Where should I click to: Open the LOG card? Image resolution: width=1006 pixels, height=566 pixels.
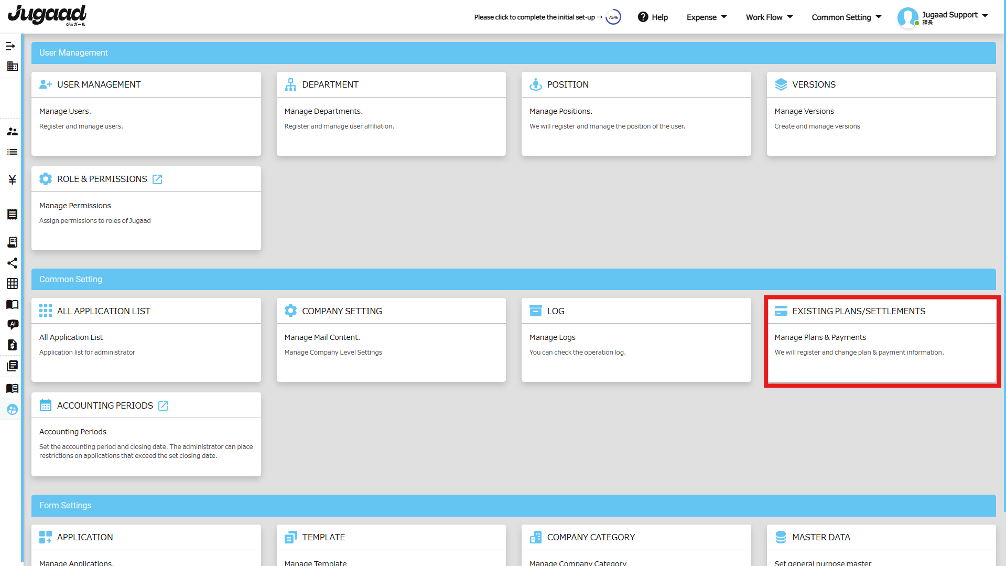[636, 340]
